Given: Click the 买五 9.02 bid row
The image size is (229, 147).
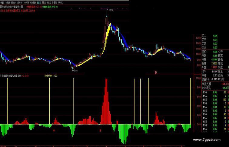Looking at the screenshot, I should [x=210, y=47].
